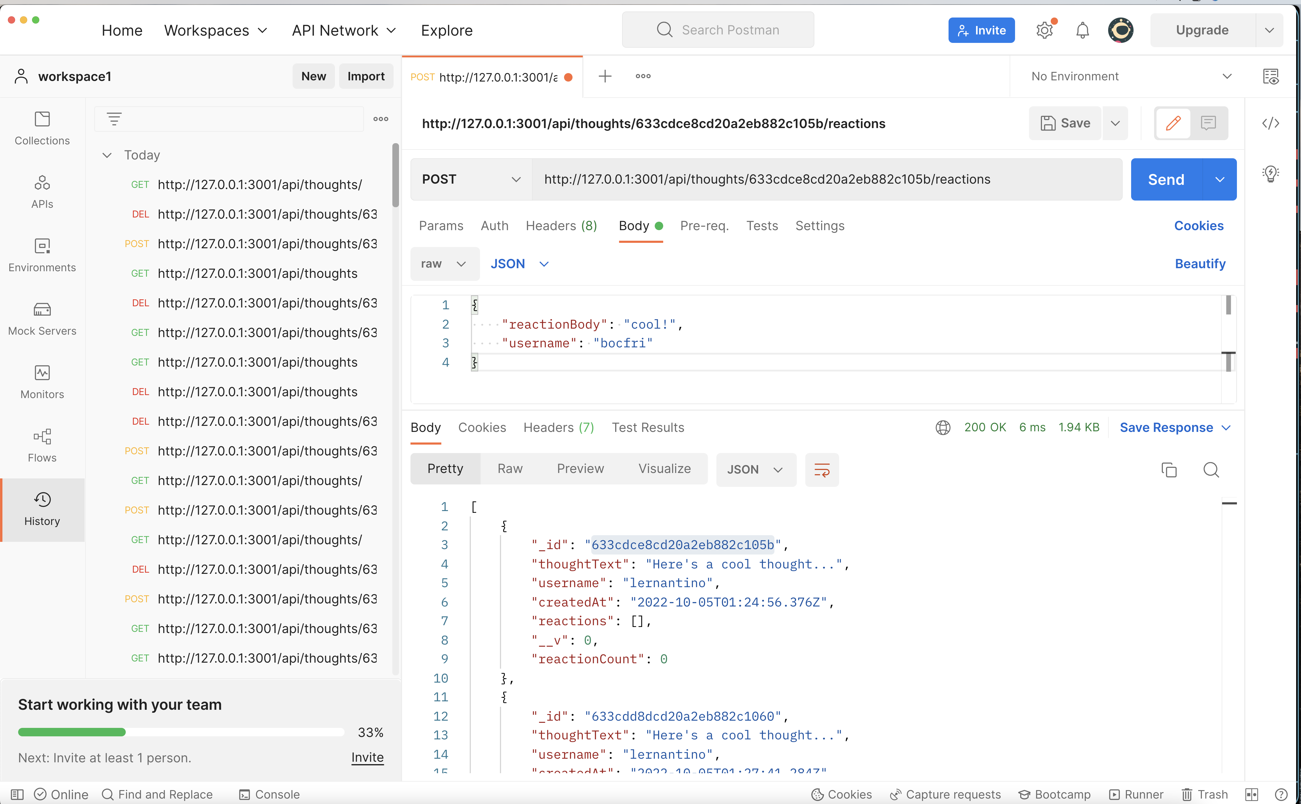Collapse the Today history group
The height and width of the screenshot is (804, 1301).
click(107, 155)
